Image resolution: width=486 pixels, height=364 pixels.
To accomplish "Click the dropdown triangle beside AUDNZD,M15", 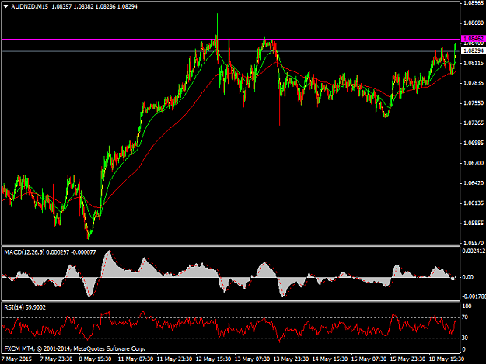I will [x=6, y=6].
